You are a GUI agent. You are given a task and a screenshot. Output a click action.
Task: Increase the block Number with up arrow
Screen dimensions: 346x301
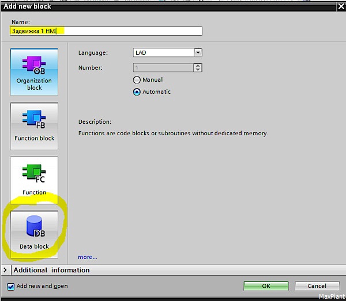coord(198,66)
